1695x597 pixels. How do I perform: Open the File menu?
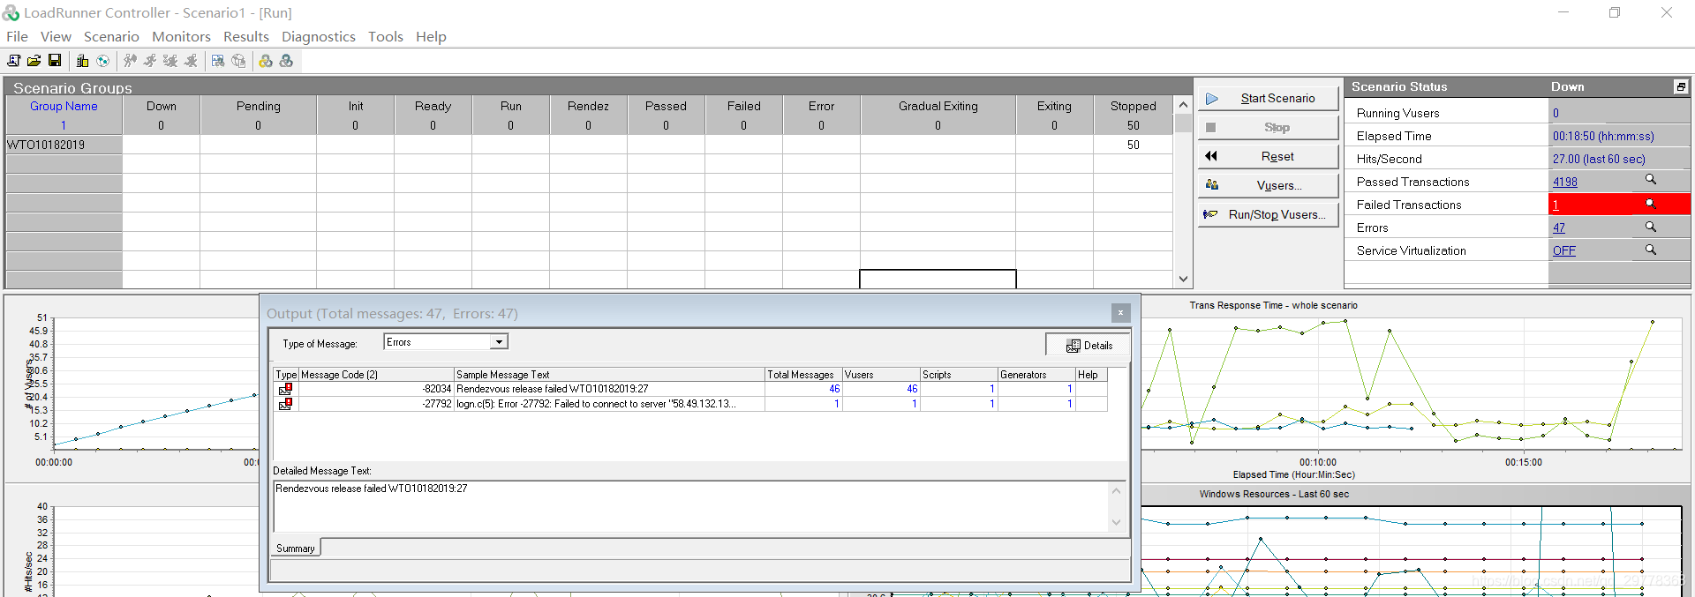point(17,36)
